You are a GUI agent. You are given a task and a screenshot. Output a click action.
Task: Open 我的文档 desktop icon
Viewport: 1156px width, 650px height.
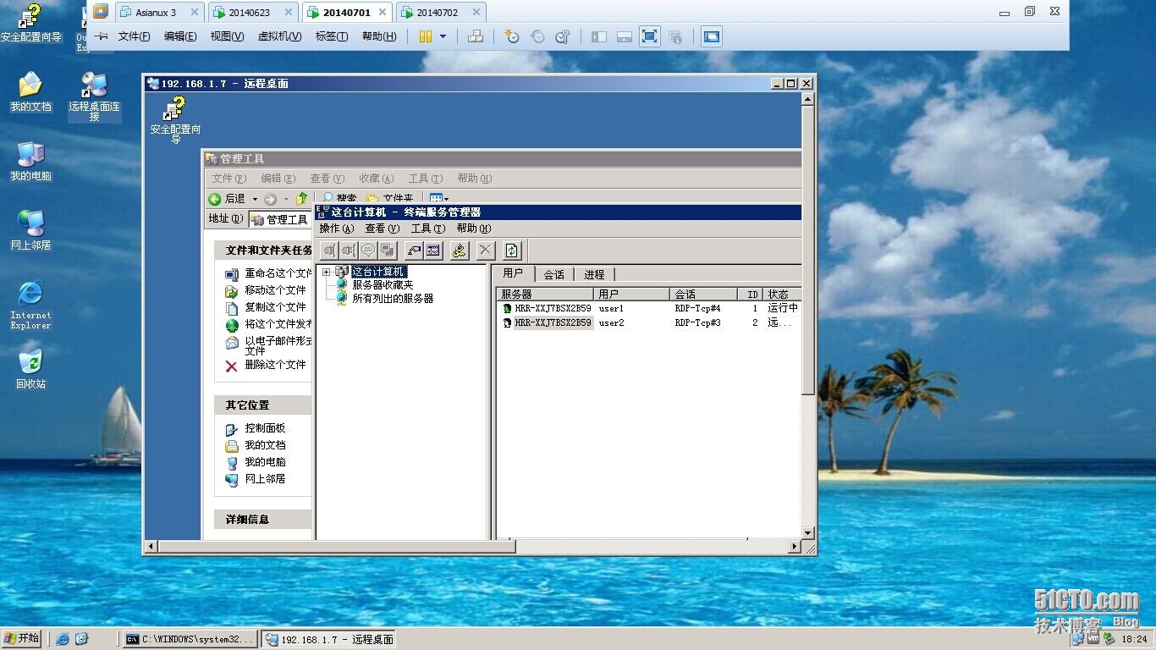(30, 92)
